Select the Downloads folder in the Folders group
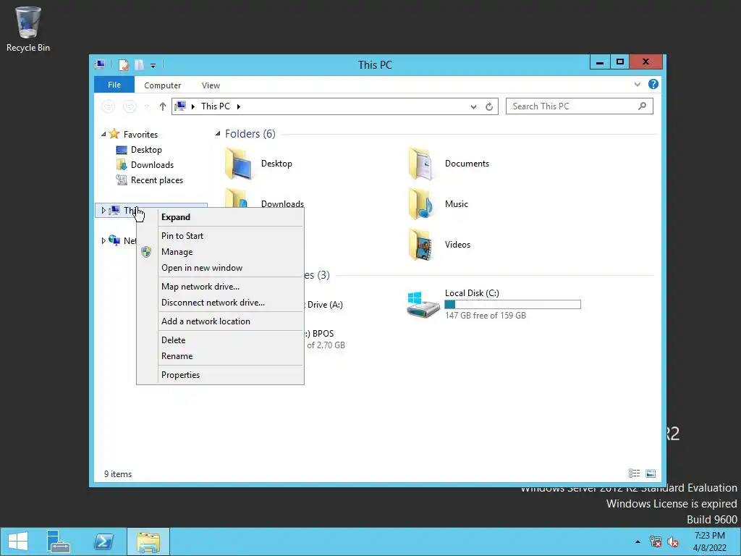 click(x=282, y=203)
